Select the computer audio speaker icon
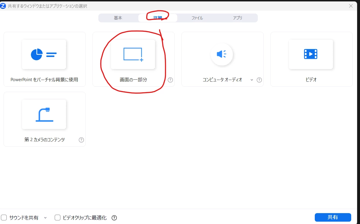360x224 pixels. 222,54
